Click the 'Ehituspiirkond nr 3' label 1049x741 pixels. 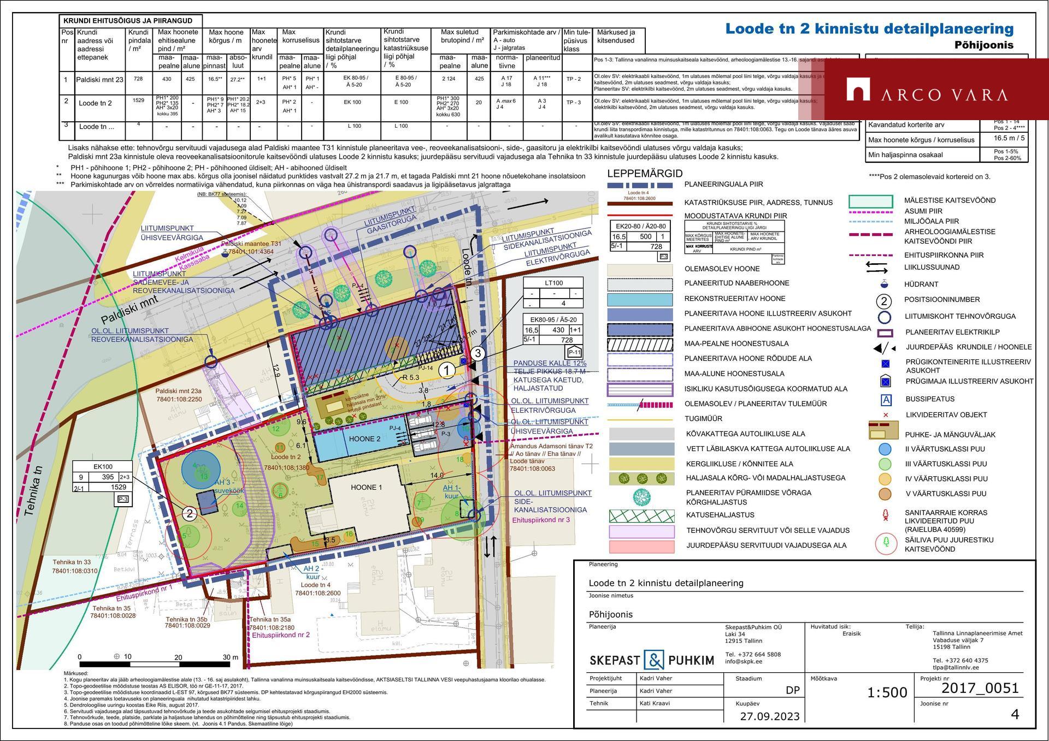(x=541, y=520)
